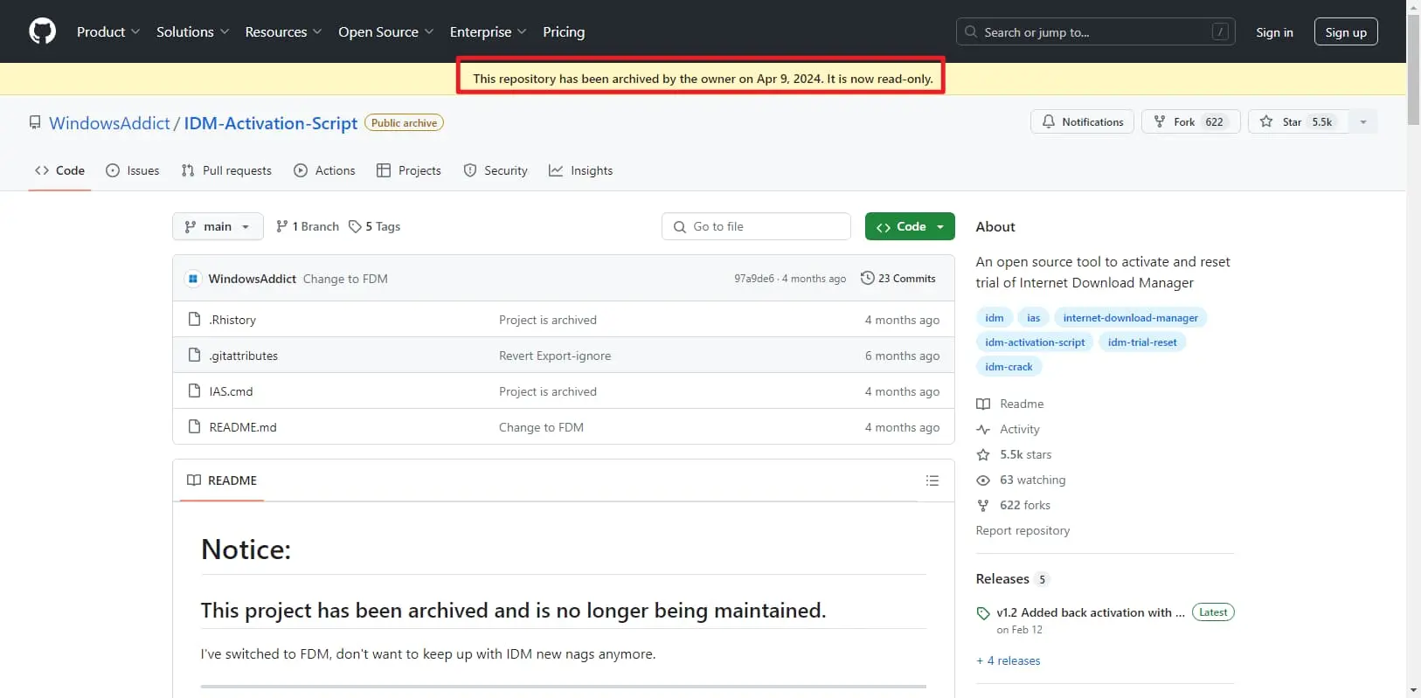Open the Change to FDM latest commit message
The width and height of the screenshot is (1421, 698).
[345, 279]
